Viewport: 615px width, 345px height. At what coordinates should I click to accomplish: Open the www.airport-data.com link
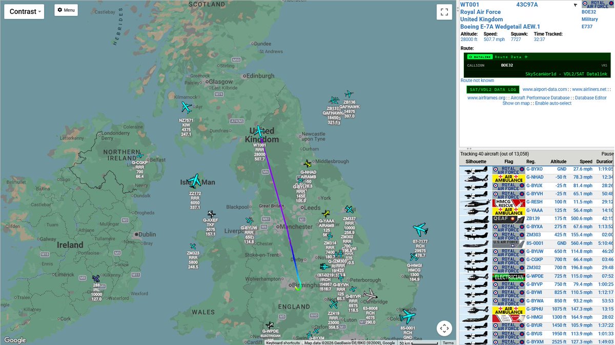546,89
